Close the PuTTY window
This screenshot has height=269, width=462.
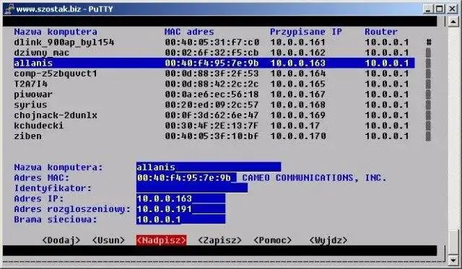pos(452,9)
